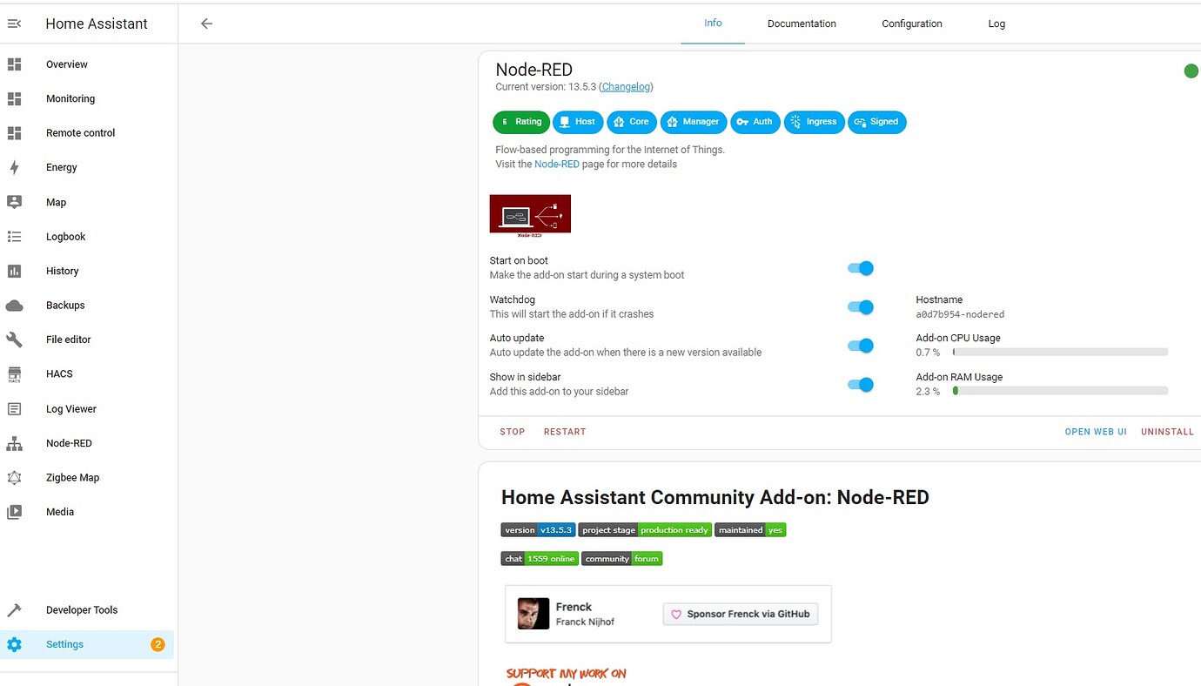
Task: Click the Add-on CPU Usage bar
Action: click(1060, 353)
